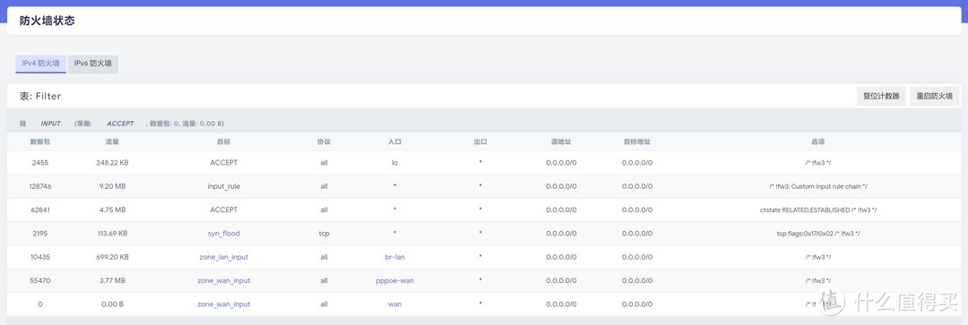This screenshot has width=968, height=325.
Task: Click the 流量 column header
Action: 112,141
